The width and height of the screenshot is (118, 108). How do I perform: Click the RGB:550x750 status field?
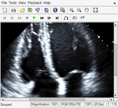[x=72, y=104]
